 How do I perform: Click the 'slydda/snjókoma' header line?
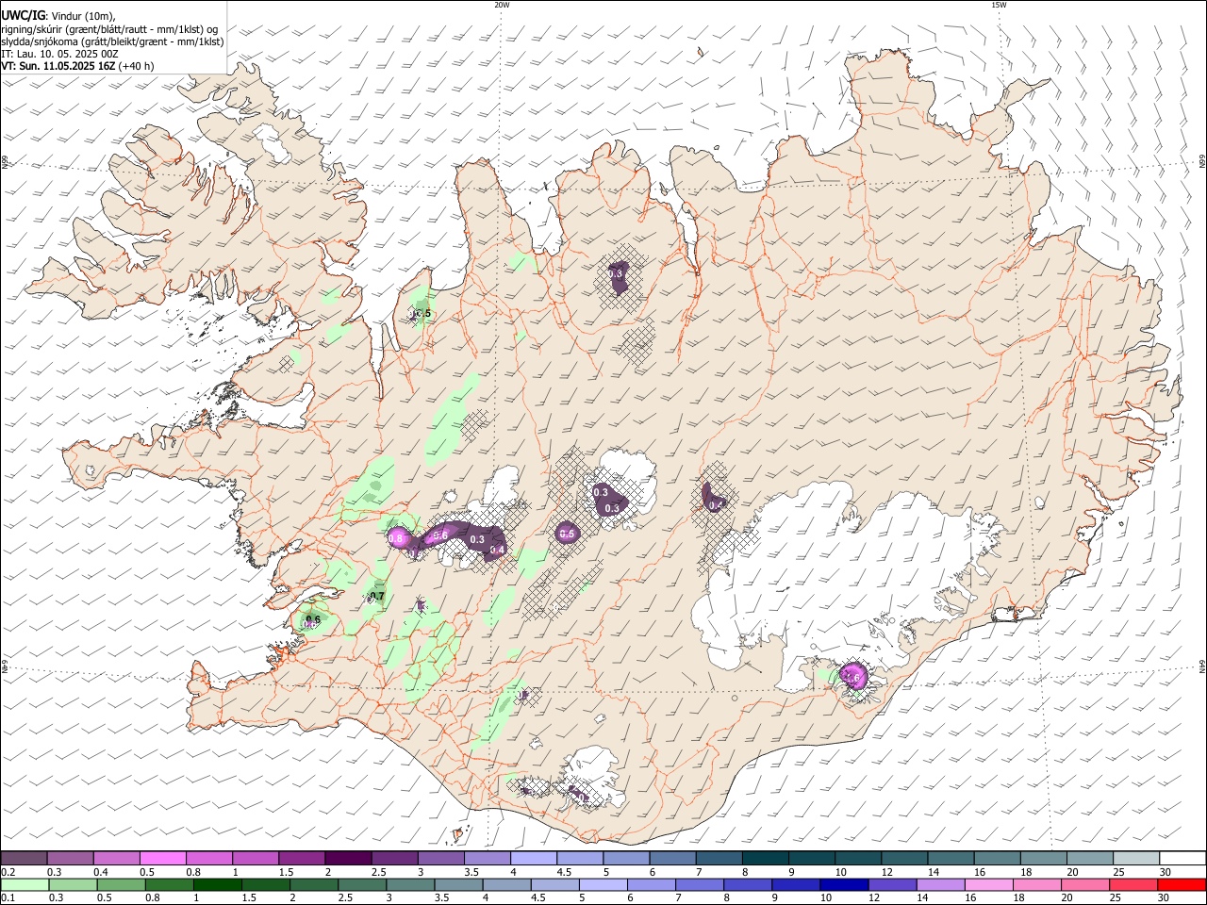(x=113, y=41)
